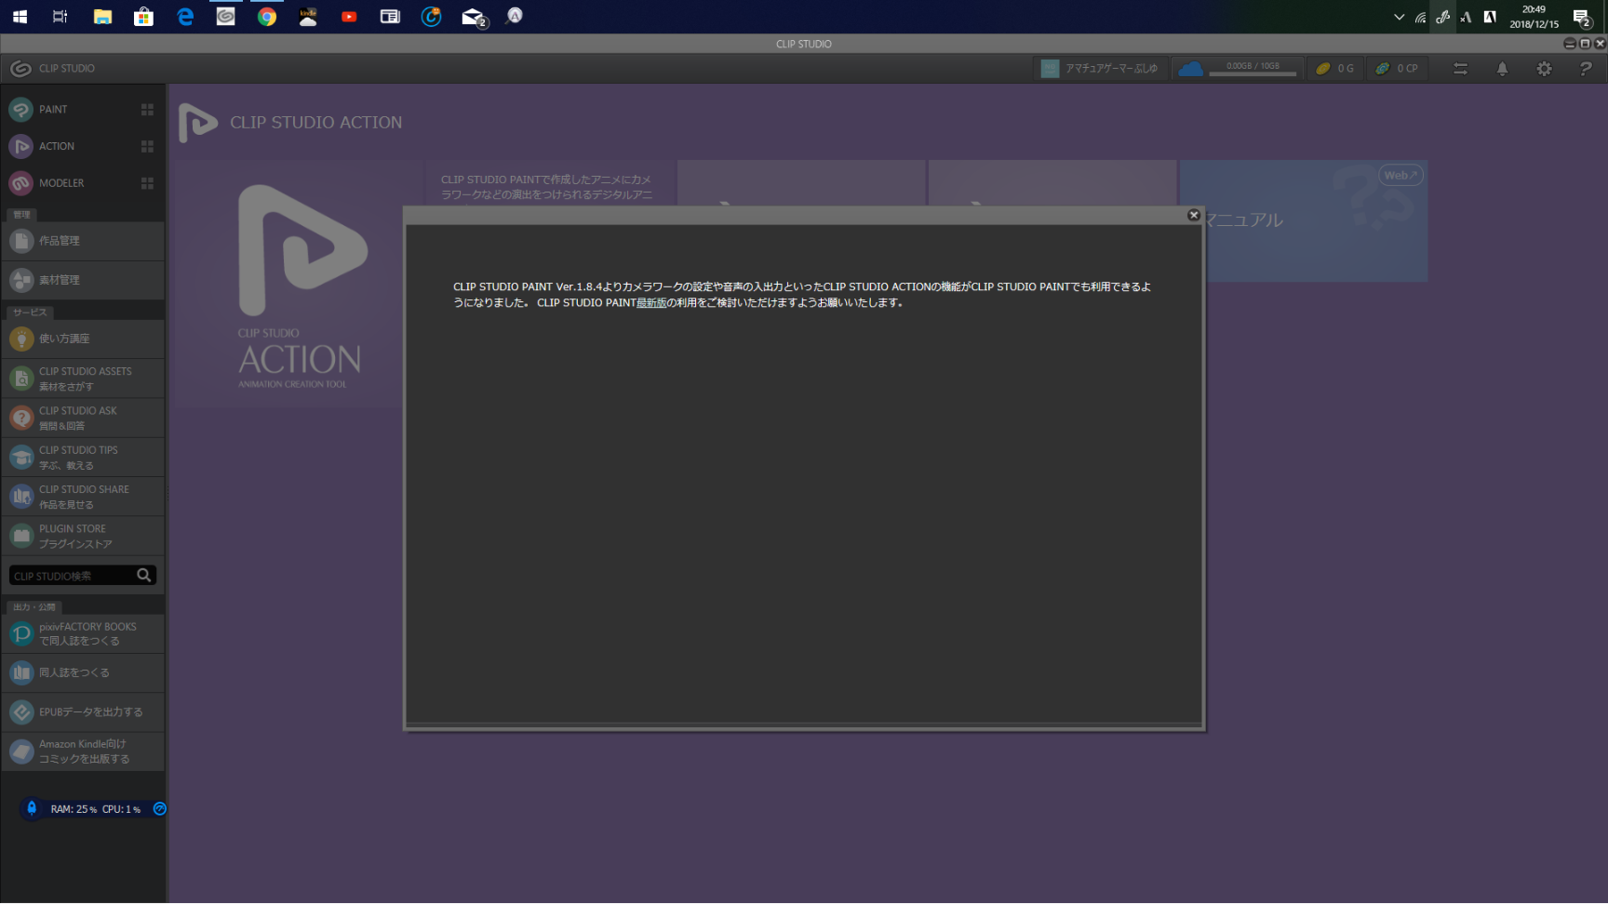Open Google Chrome from taskbar
The height and width of the screenshot is (904, 1608).
(x=267, y=17)
